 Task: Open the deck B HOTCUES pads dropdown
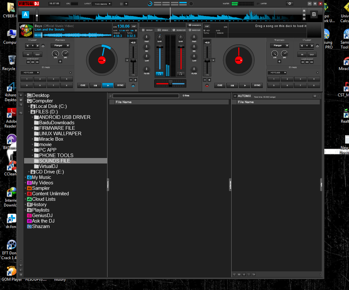coord(277,72)
